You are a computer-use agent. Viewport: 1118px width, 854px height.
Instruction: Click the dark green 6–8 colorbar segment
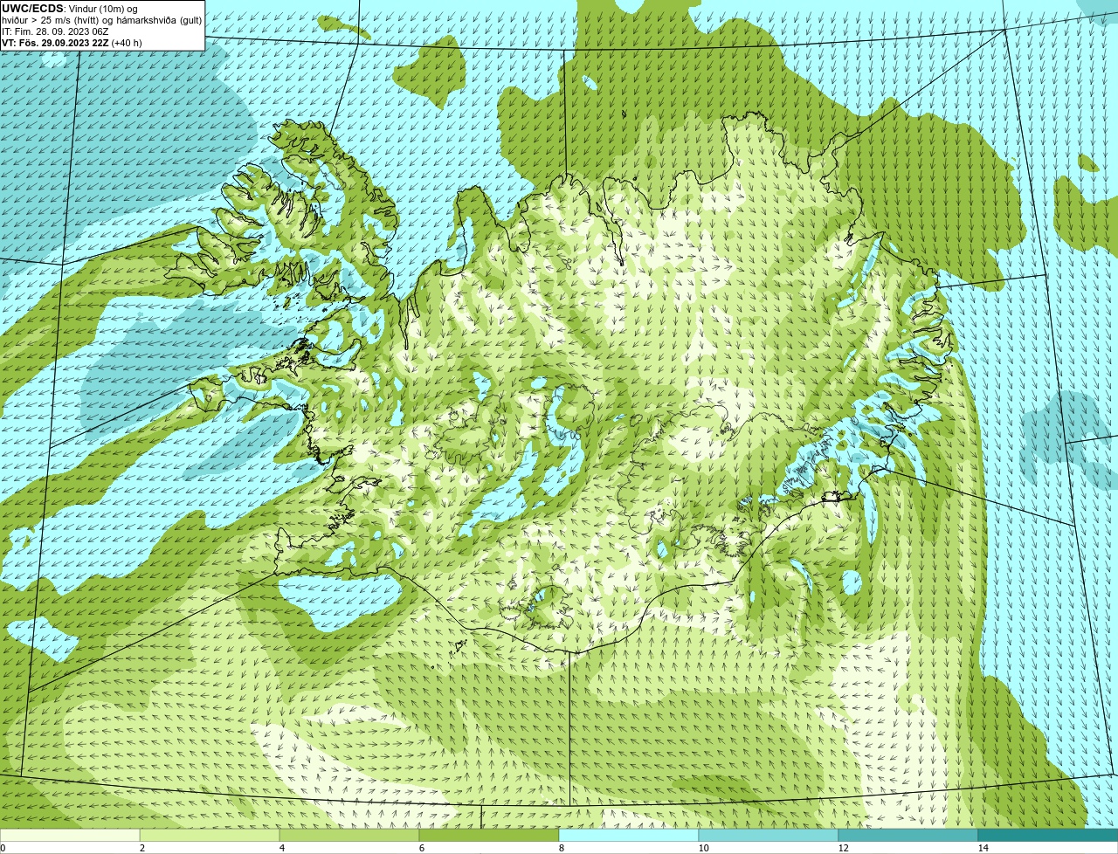click(489, 835)
